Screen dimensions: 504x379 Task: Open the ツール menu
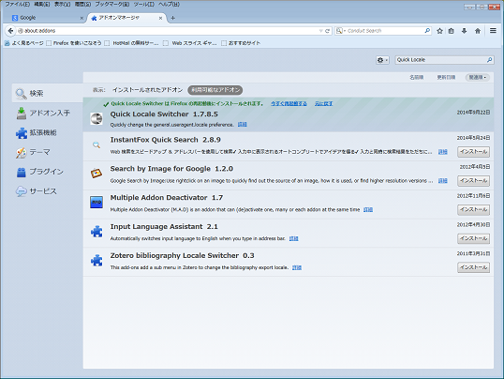tap(144, 4)
